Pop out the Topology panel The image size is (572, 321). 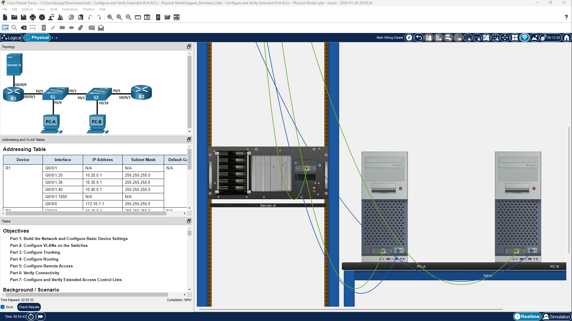coord(189,47)
